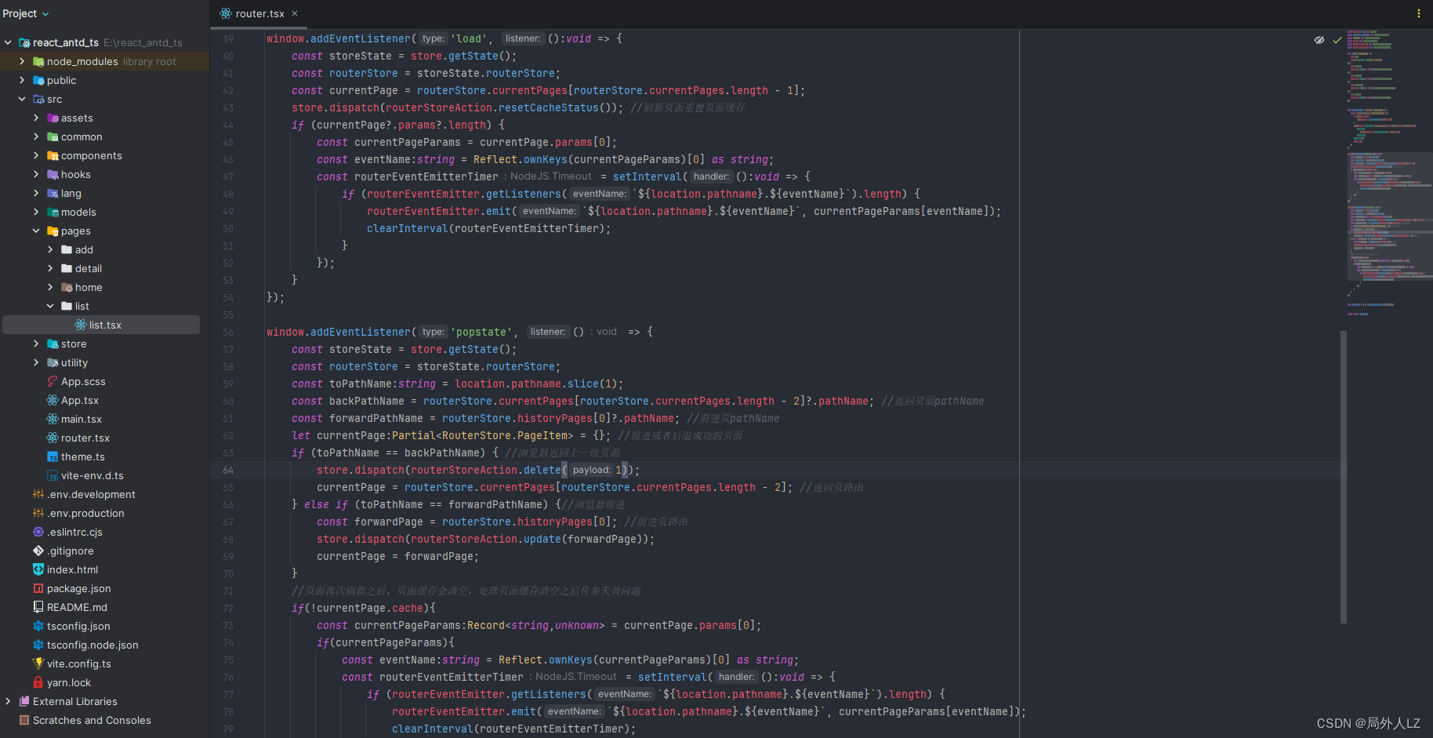Select the list.tsx file icon
Image resolution: width=1433 pixels, height=738 pixels.
[x=81, y=325]
